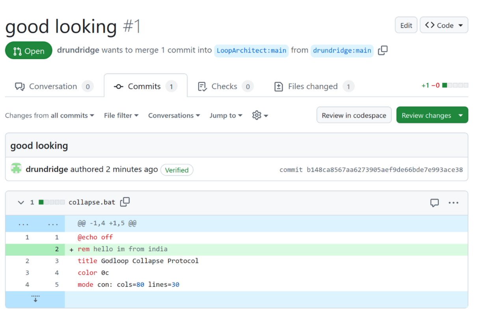Click the drundridge avatar image
This screenshot has width=477, height=314.
16,169
